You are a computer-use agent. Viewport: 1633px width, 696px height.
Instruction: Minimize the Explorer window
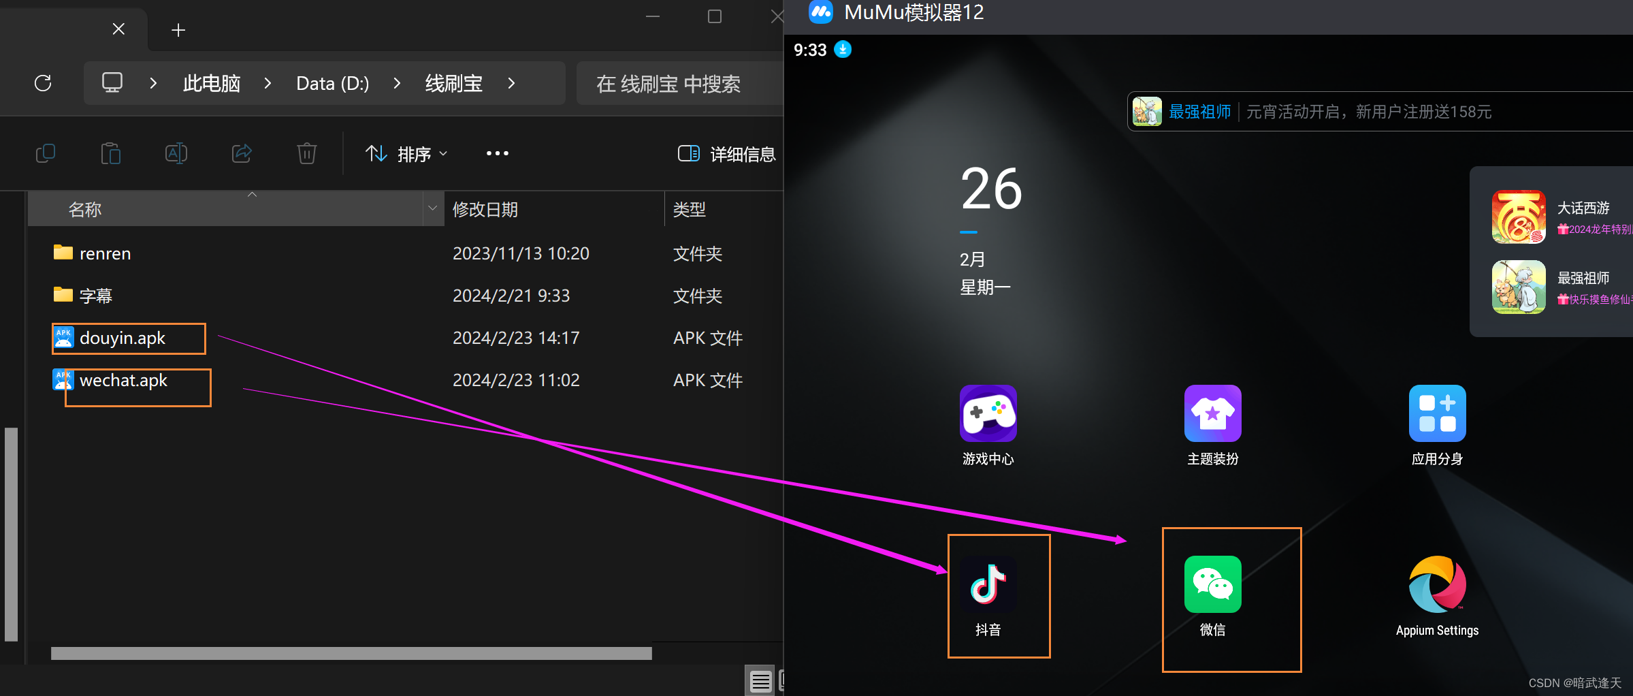pos(653,16)
